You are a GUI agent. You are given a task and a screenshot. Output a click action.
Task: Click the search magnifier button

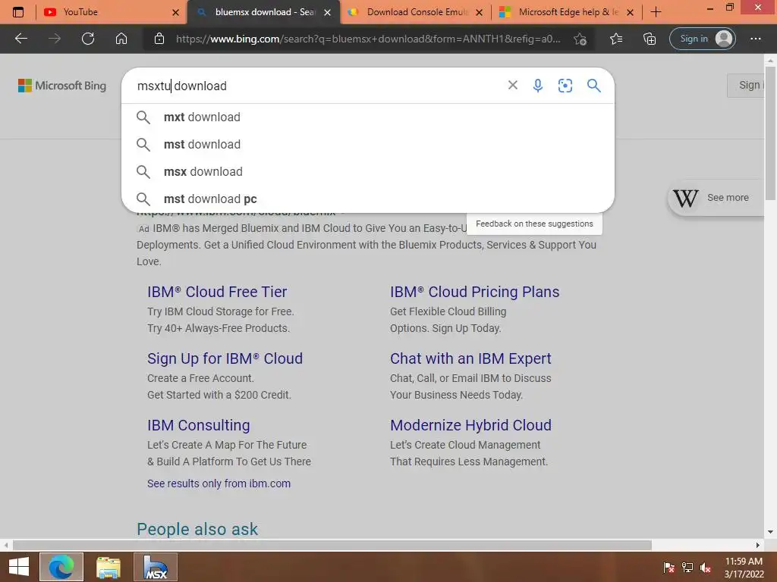coord(593,86)
